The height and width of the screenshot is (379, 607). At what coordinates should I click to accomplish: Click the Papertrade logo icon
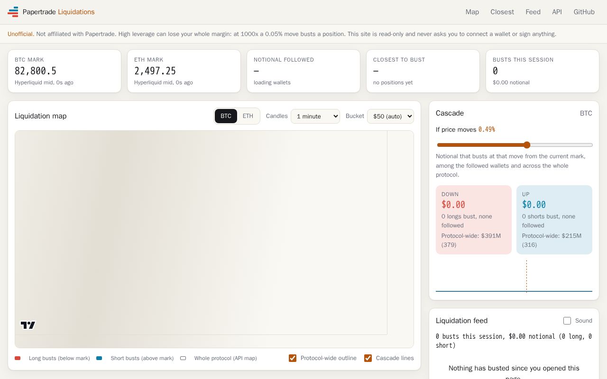13,12
